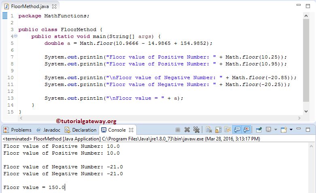Switch to the Javadoc tab

pos(49,130)
